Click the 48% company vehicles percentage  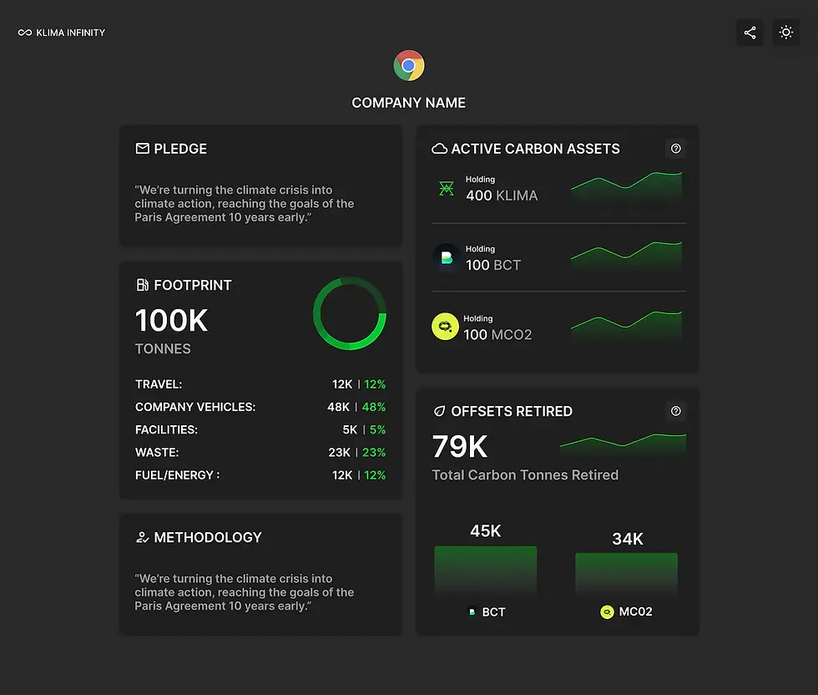point(374,407)
